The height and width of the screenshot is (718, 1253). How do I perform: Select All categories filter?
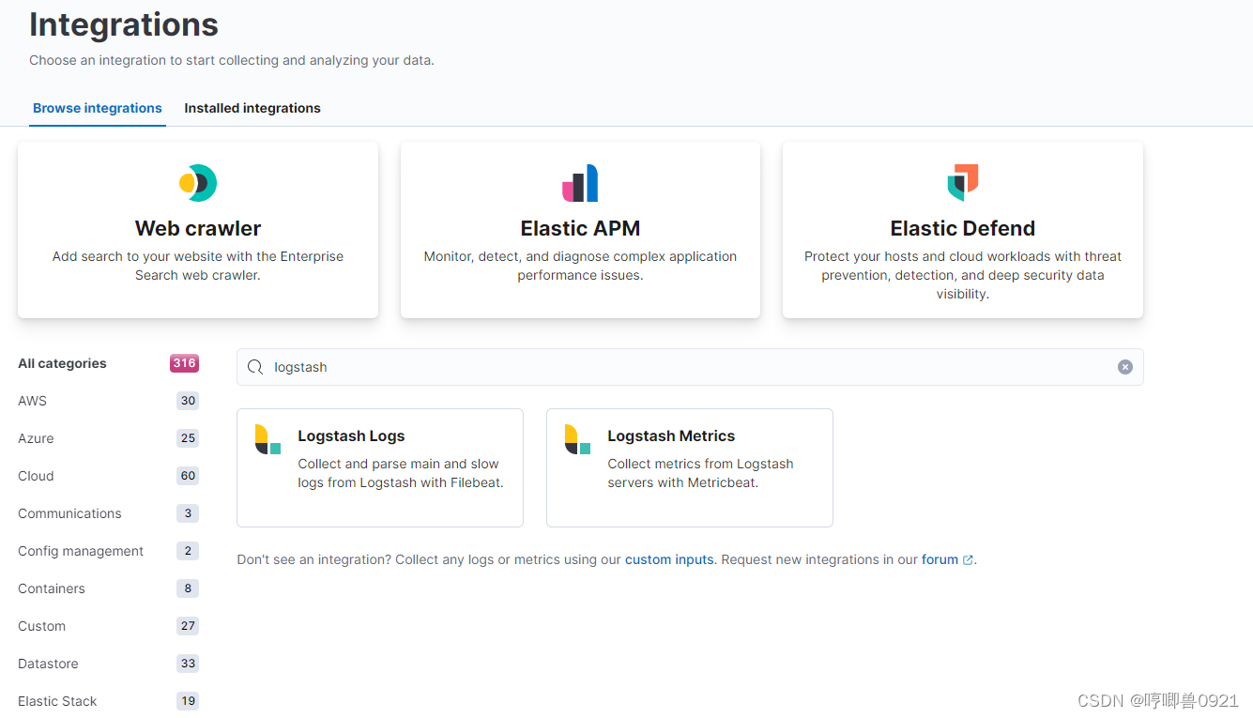coord(62,363)
